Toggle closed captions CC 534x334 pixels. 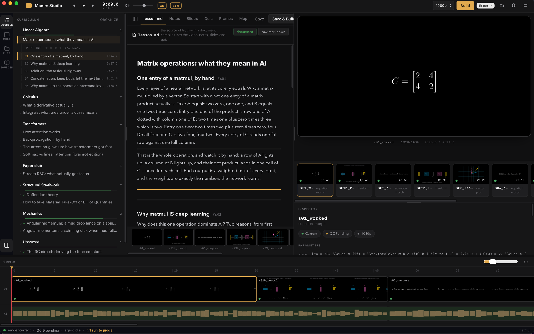point(162,6)
